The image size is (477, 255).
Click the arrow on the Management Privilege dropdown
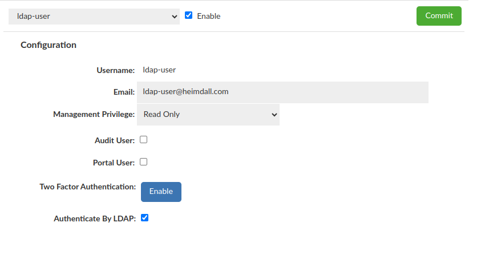point(273,115)
